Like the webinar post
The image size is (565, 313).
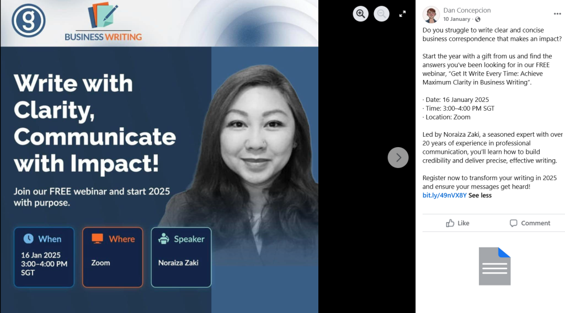[457, 223]
